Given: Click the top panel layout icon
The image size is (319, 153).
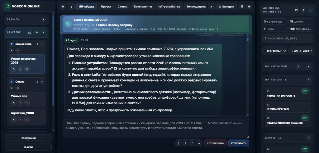Looking at the screenshot, I should pyautogui.click(x=242, y=7).
